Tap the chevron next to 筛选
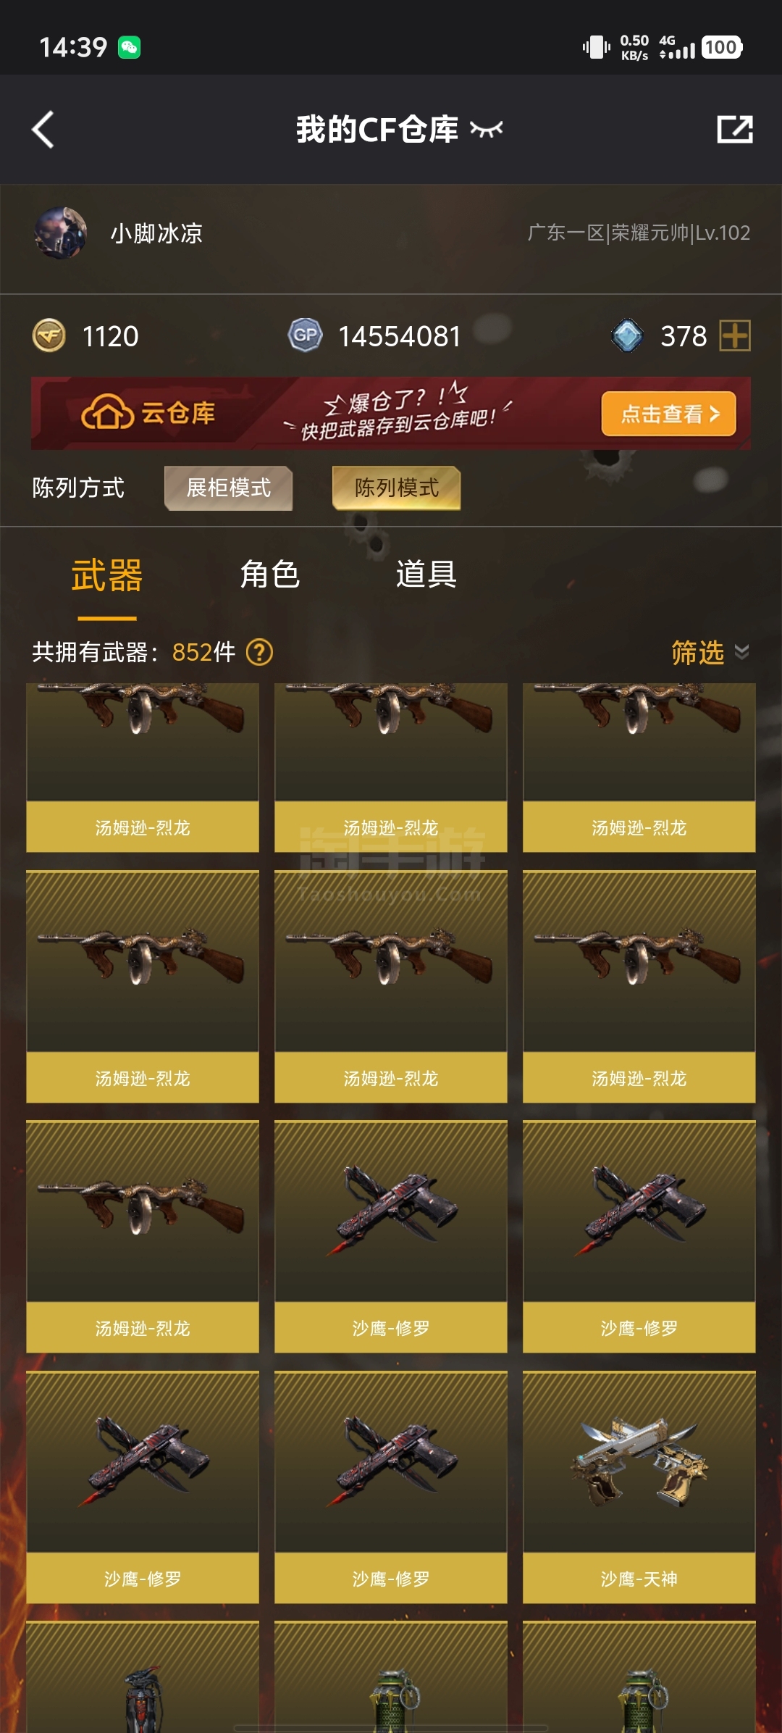The image size is (782, 1733). pos(741,652)
